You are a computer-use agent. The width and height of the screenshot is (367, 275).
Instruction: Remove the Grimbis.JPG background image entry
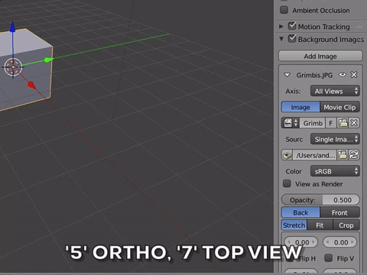click(x=354, y=75)
